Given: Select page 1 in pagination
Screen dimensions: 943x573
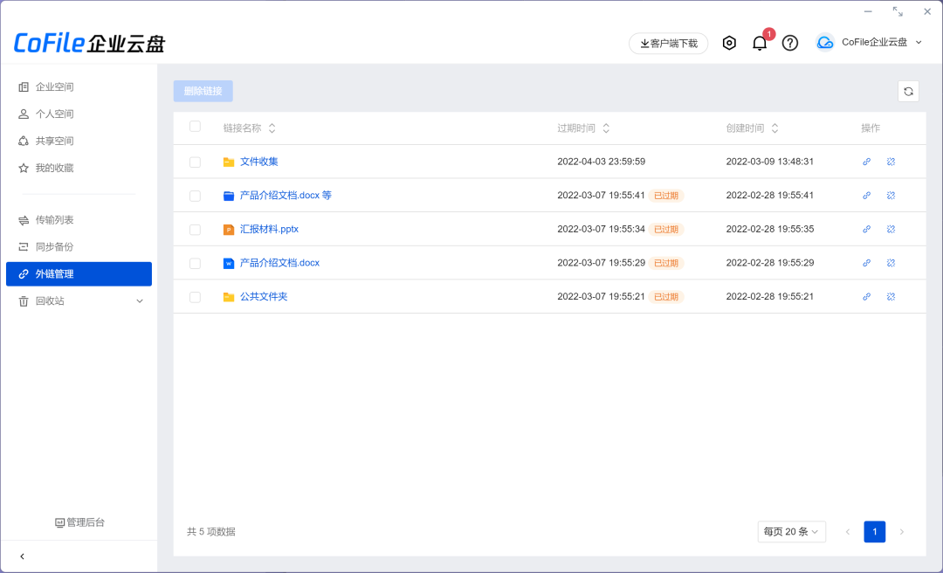Looking at the screenshot, I should [874, 531].
